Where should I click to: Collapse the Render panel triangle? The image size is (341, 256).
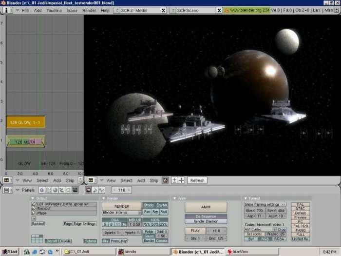coord(104,198)
